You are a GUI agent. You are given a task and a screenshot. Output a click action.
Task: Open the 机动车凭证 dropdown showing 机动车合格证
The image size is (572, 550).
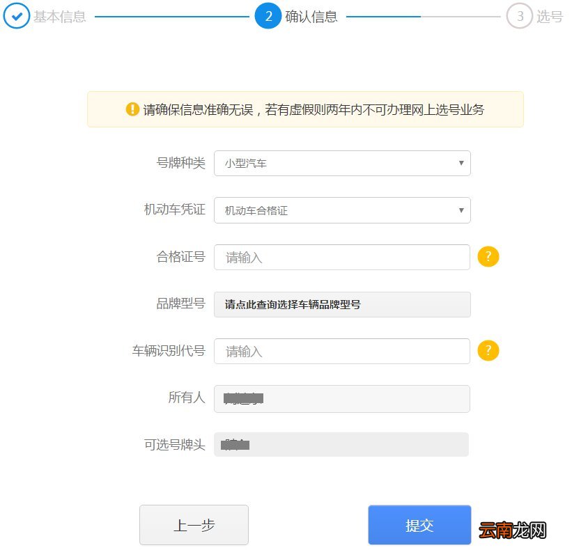[342, 210]
